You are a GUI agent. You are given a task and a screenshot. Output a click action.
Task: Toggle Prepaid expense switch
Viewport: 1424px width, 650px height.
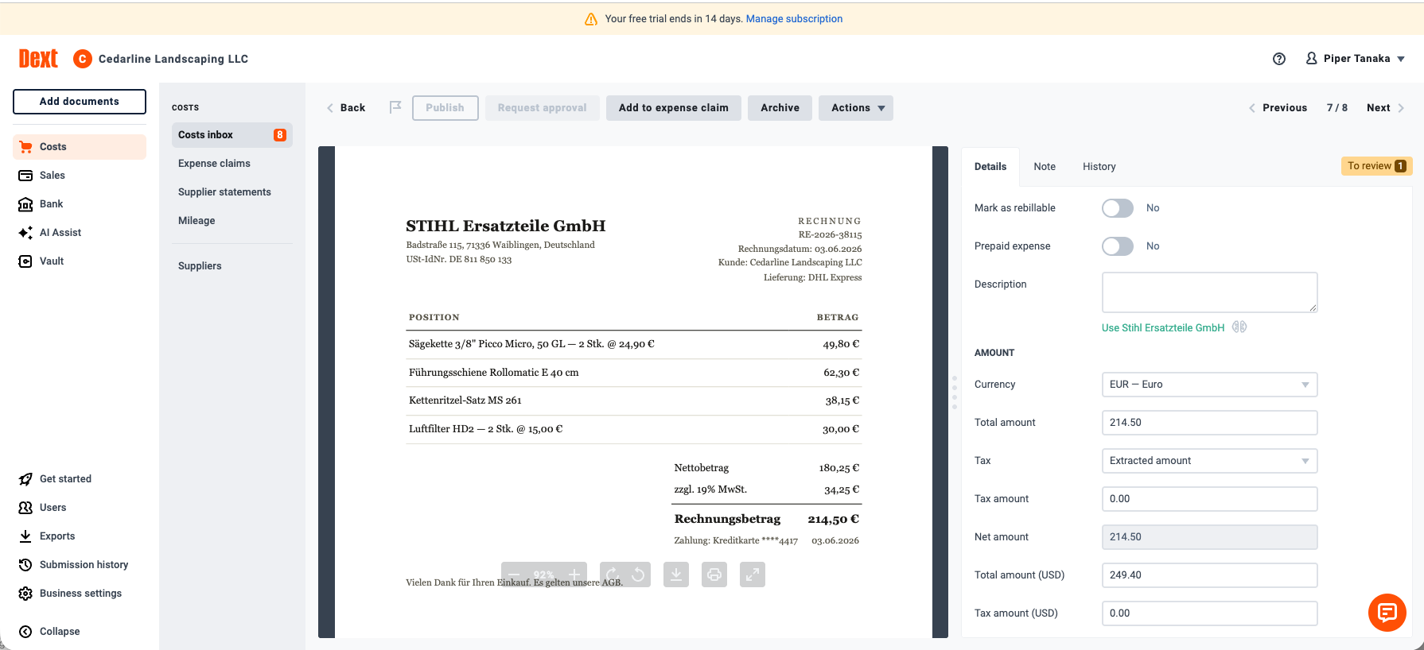tap(1118, 246)
